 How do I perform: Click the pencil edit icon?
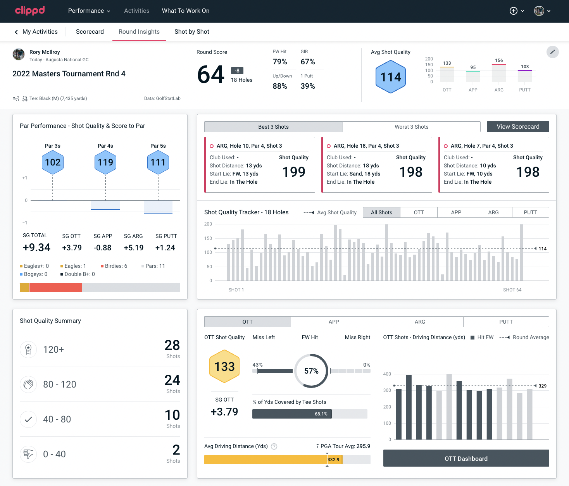pos(552,52)
